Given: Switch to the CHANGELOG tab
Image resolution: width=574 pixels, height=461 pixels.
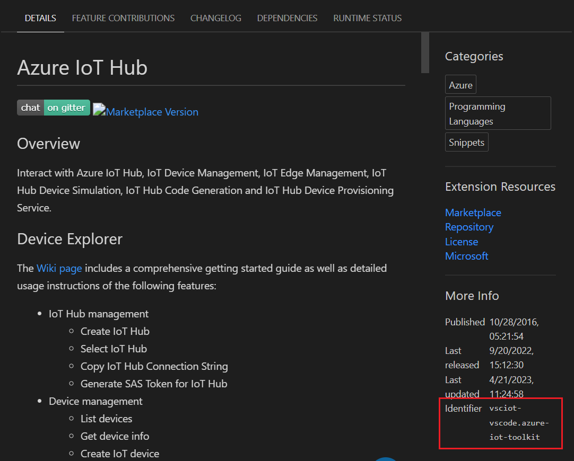Looking at the screenshot, I should pos(215,17).
